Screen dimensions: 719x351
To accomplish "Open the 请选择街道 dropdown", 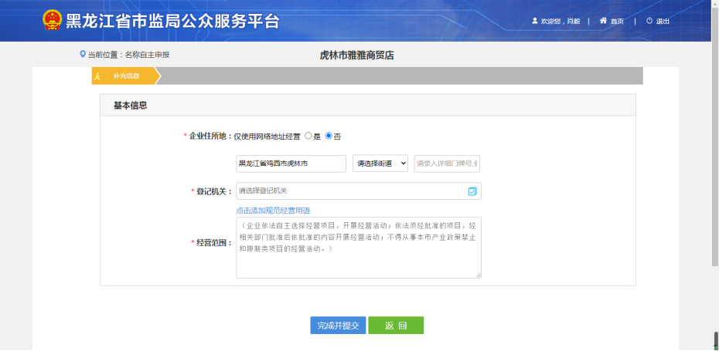I will (x=380, y=164).
